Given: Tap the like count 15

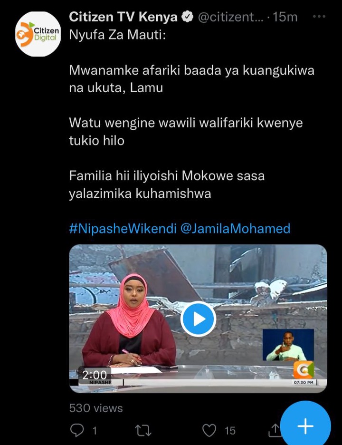Looking at the screenshot, I should click(230, 431).
